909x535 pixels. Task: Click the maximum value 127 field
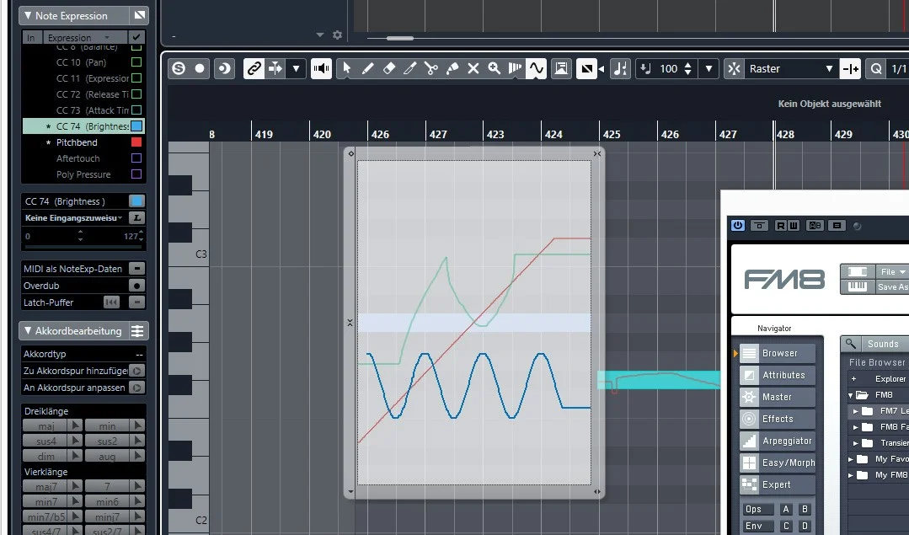130,236
